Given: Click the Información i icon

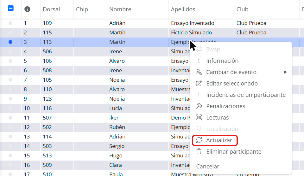Looking at the screenshot, I should [199, 61].
